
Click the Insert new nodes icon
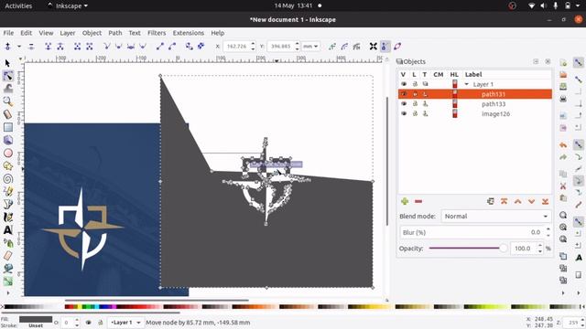(x=7, y=47)
